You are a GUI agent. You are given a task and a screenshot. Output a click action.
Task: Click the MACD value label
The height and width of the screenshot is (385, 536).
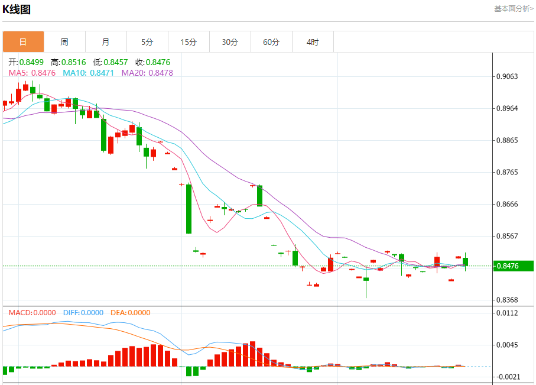point(32,313)
